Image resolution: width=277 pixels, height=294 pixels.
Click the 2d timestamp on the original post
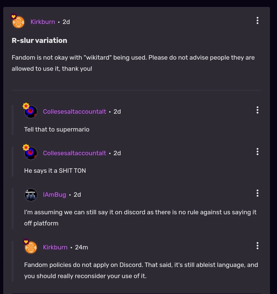(66, 22)
